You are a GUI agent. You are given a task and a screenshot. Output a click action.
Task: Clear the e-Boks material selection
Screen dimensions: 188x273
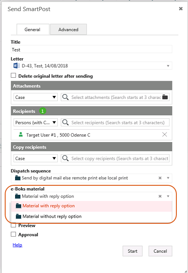click(x=160, y=196)
